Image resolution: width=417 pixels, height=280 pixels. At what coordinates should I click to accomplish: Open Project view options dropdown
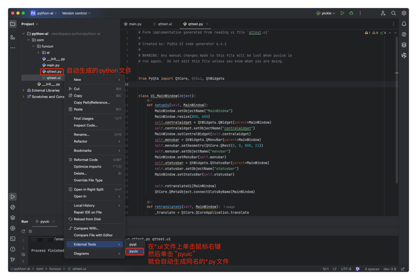(x=30, y=24)
